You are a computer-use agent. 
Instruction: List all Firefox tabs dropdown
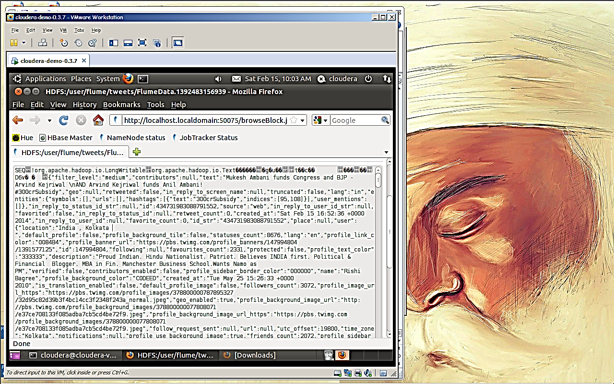click(386, 153)
